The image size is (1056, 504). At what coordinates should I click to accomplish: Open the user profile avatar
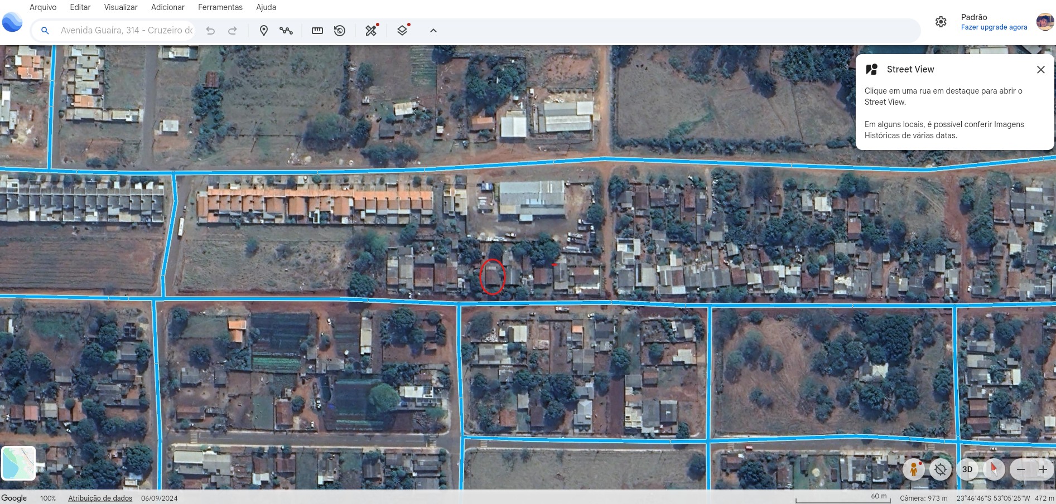click(1045, 22)
